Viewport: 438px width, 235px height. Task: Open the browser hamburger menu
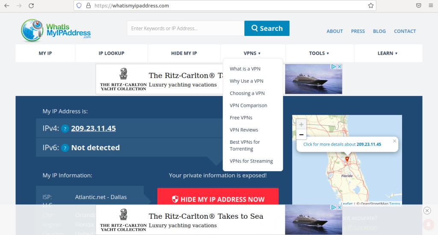click(431, 6)
